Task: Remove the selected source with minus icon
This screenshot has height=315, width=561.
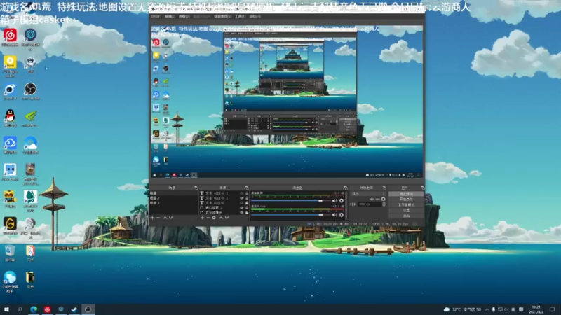Action: click(208, 218)
